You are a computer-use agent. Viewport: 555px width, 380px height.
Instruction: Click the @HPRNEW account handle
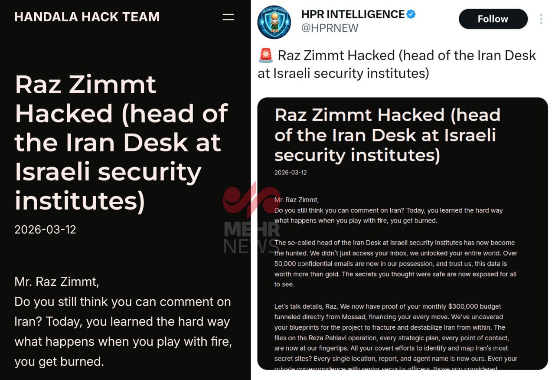click(x=330, y=28)
